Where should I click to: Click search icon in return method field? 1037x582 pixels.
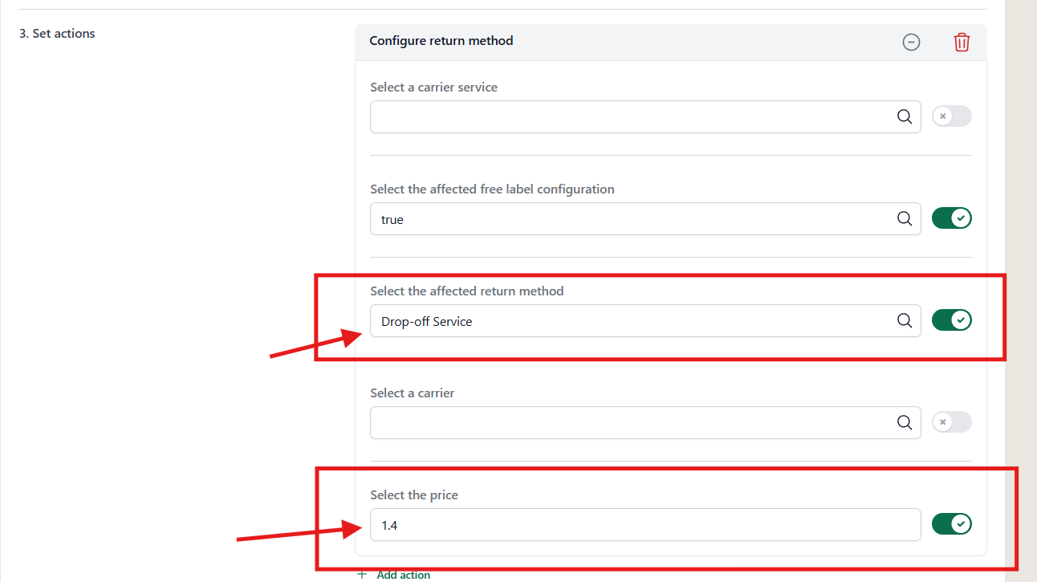pos(905,320)
